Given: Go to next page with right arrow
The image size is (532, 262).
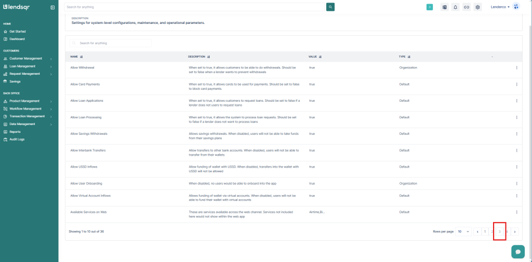Looking at the screenshot, I should tap(514, 231).
